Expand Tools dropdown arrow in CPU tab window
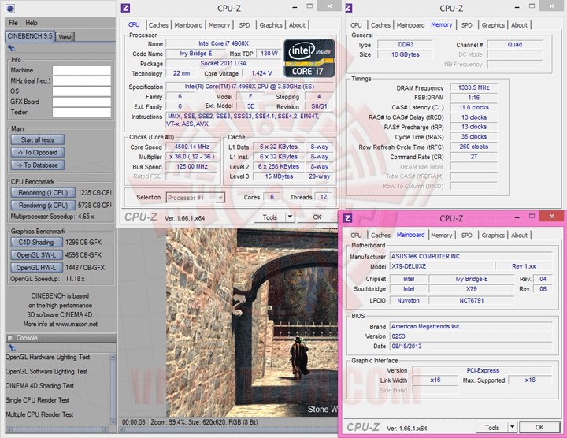567x438 pixels. 289,217
